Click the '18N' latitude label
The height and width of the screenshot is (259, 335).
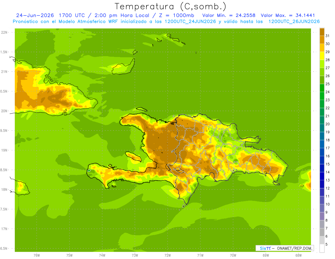pyautogui.click(x=4, y=189)
